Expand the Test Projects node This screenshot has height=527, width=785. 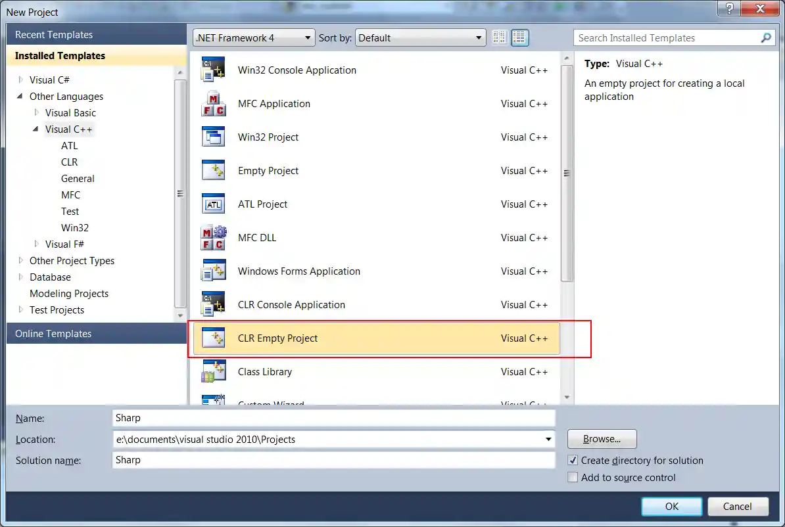click(20, 309)
